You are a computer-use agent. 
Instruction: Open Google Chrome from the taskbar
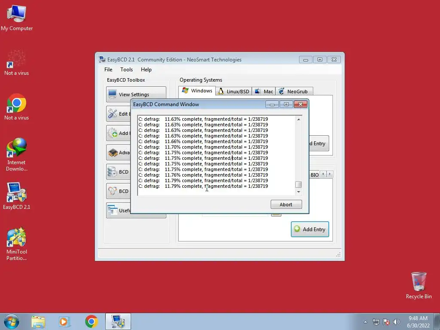click(91, 321)
